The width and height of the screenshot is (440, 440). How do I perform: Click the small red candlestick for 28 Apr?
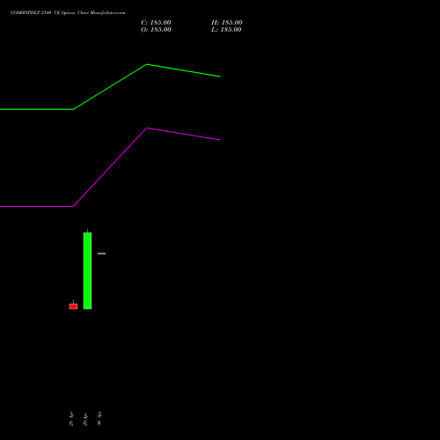(73, 306)
